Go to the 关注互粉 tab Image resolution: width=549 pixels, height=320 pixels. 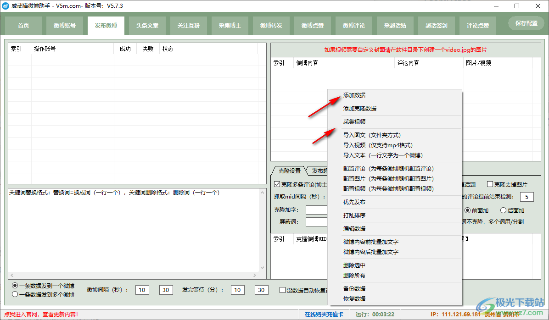(189, 26)
